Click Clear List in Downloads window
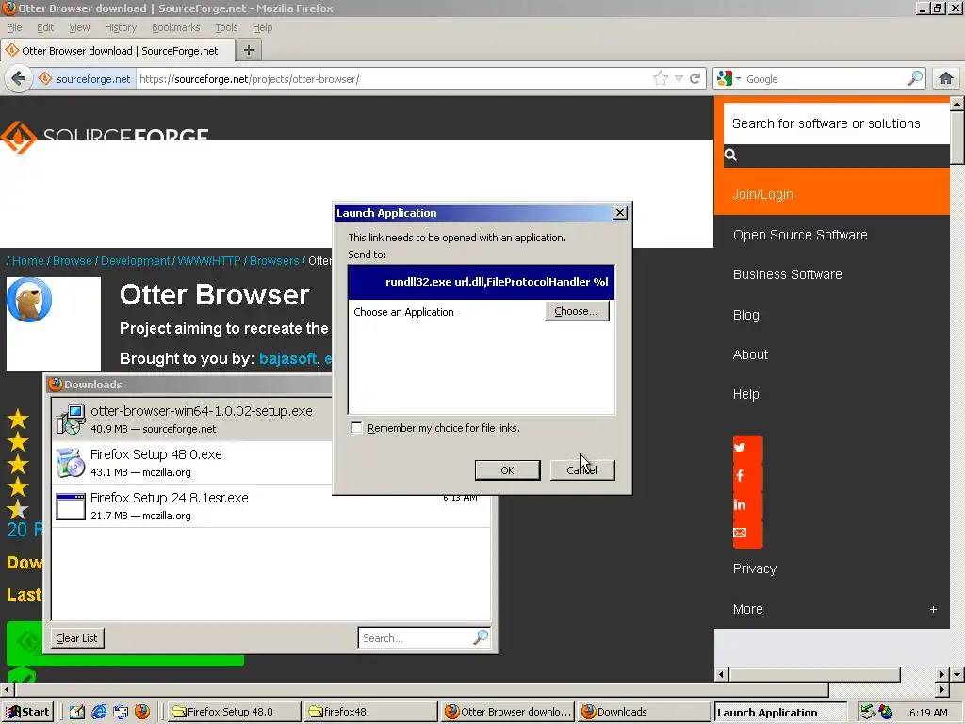965x724 pixels. tap(77, 638)
